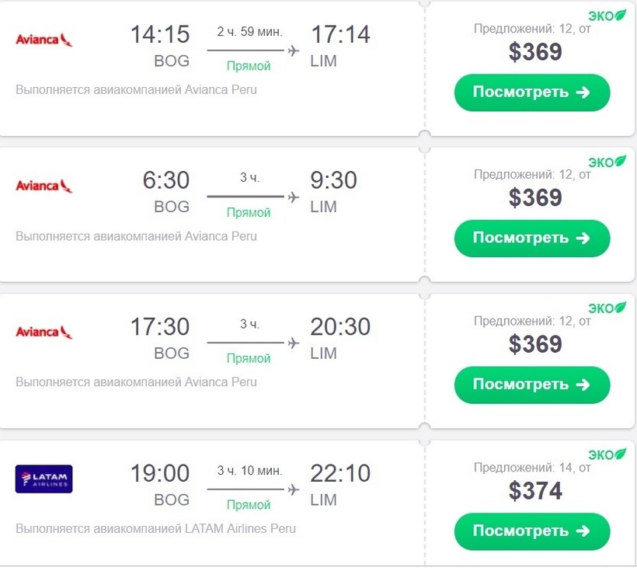Click Avianca logo on the 14:15 flight
The height and width of the screenshot is (571, 637).
pos(44,40)
